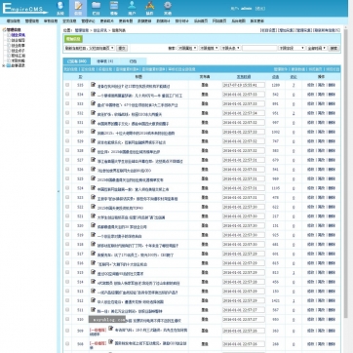
Task: Switch to the 归档 (archive) tab
Action: (133, 61)
